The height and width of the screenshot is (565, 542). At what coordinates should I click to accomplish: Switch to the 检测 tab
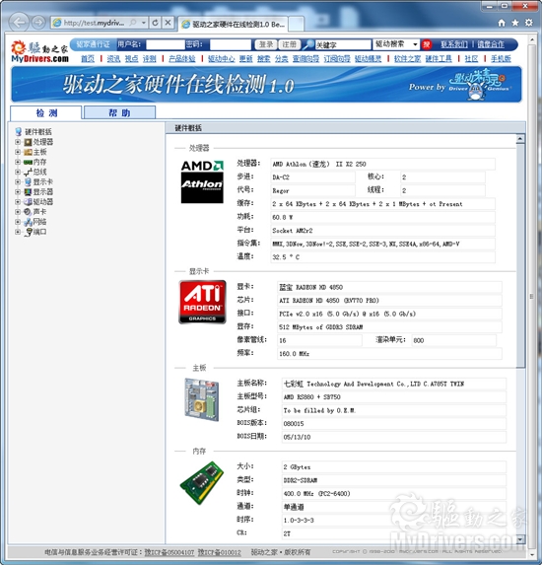click(46, 112)
